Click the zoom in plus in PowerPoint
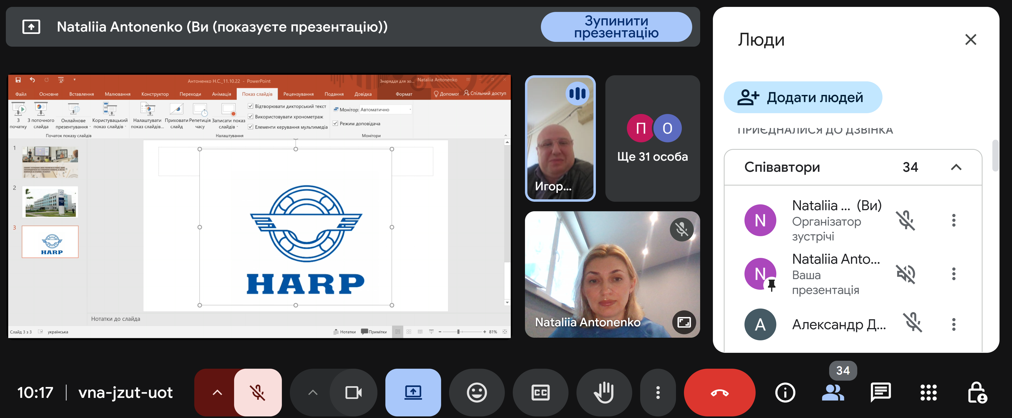Viewport: 1012px width, 418px height. click(484, 332)
